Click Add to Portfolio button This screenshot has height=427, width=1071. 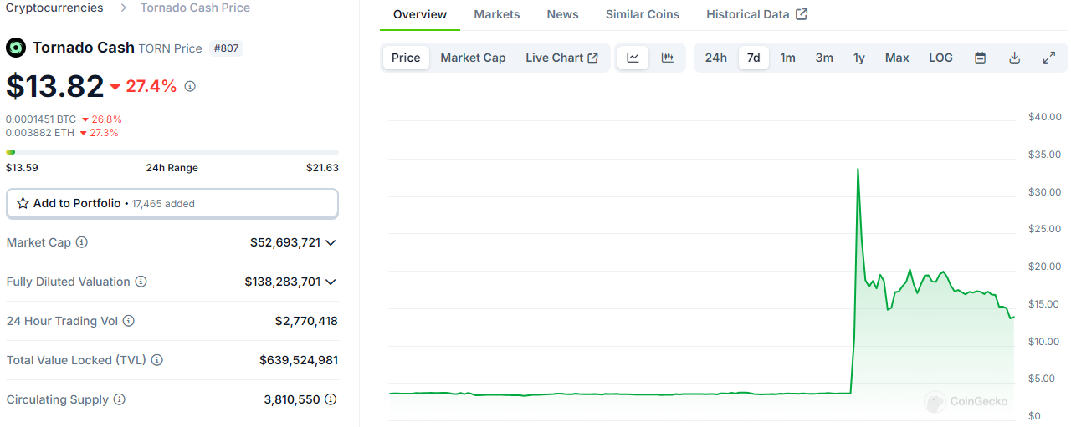(x=172, y=203)
